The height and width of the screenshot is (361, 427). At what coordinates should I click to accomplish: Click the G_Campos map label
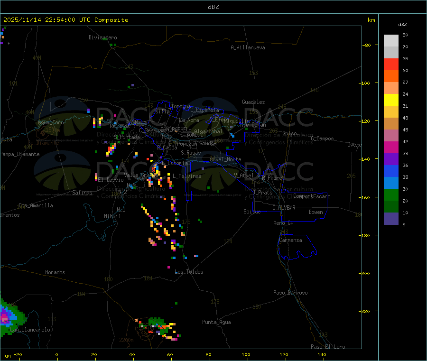[x=323, y=139]
